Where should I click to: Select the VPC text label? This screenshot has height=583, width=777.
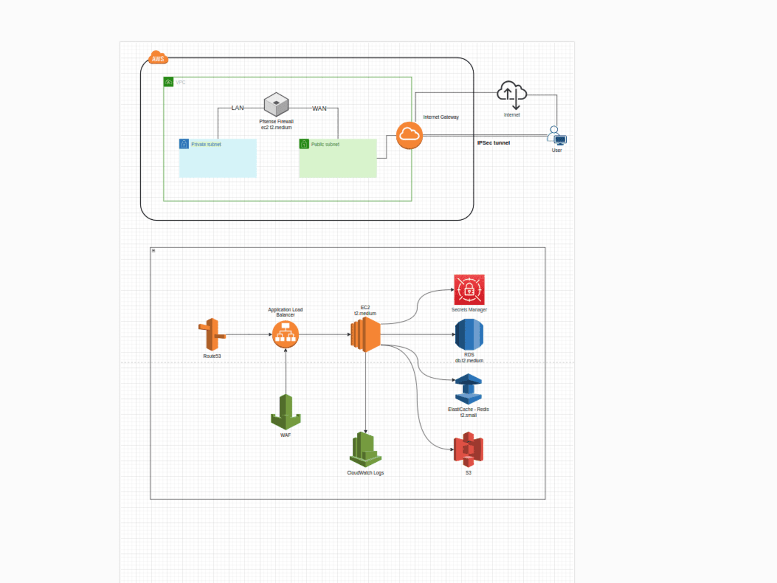(x=180, y=82)
